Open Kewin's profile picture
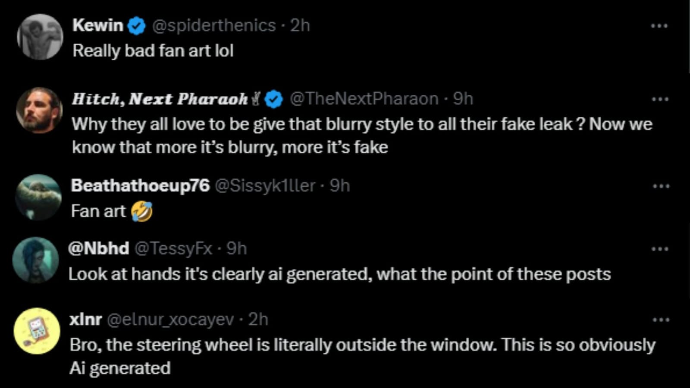Viewport: 690px width, 388px height. tap(40, 37)
